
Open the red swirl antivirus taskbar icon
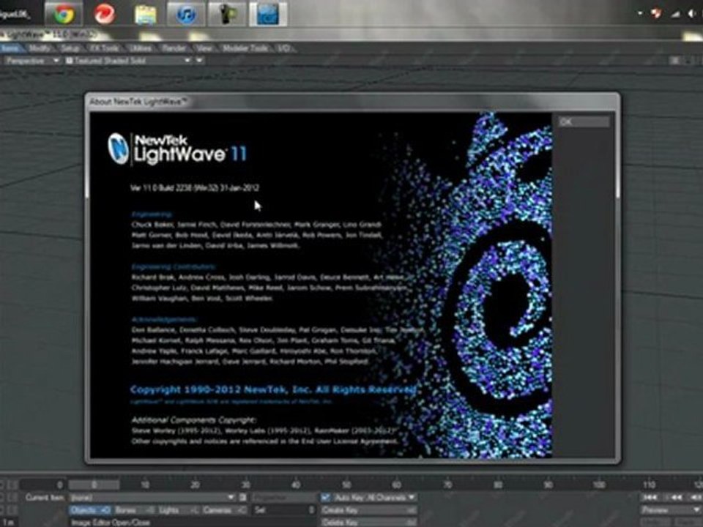[x=105, y=13]
